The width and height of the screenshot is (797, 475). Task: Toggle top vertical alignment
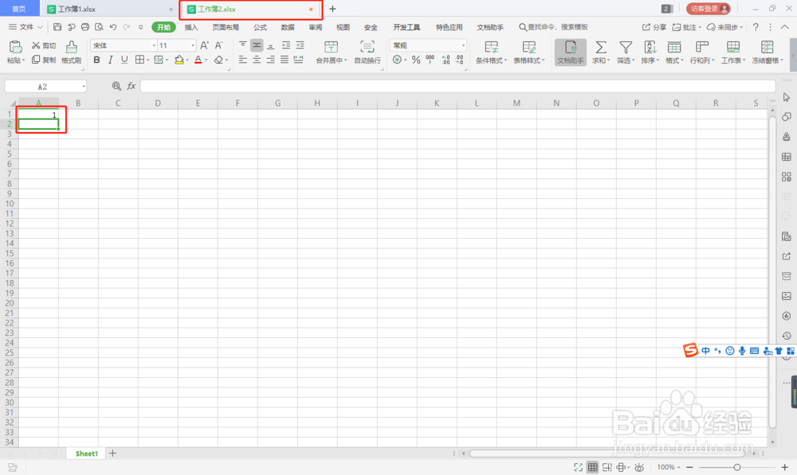point(243,45)
